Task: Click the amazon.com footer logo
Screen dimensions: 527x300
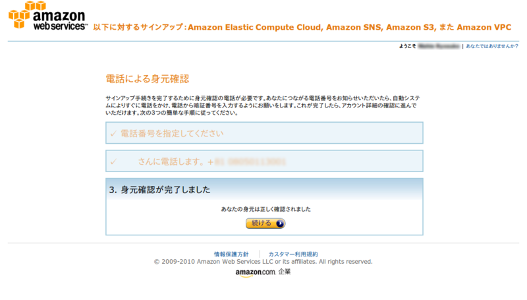Action: (x=255, y=272)
